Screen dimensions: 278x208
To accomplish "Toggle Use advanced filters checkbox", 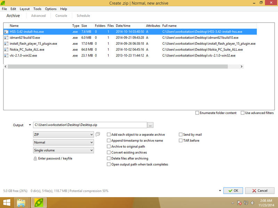I will click(x=243, y=113).
